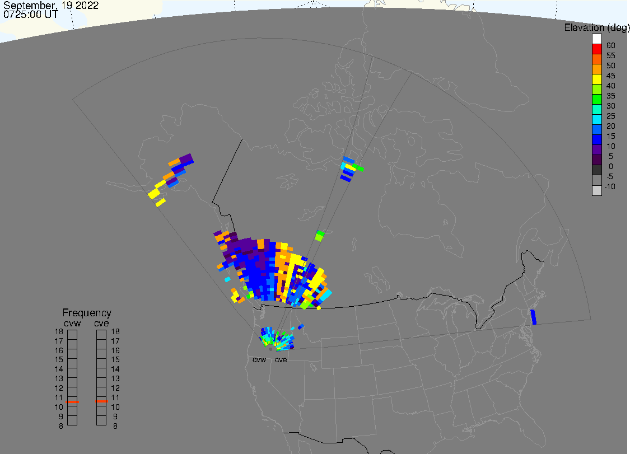
Task: Click the 18 label left of cvw bar
Action: coord(59,331)
